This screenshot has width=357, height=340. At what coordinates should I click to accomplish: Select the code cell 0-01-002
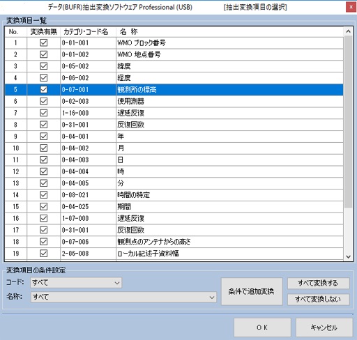88,54
